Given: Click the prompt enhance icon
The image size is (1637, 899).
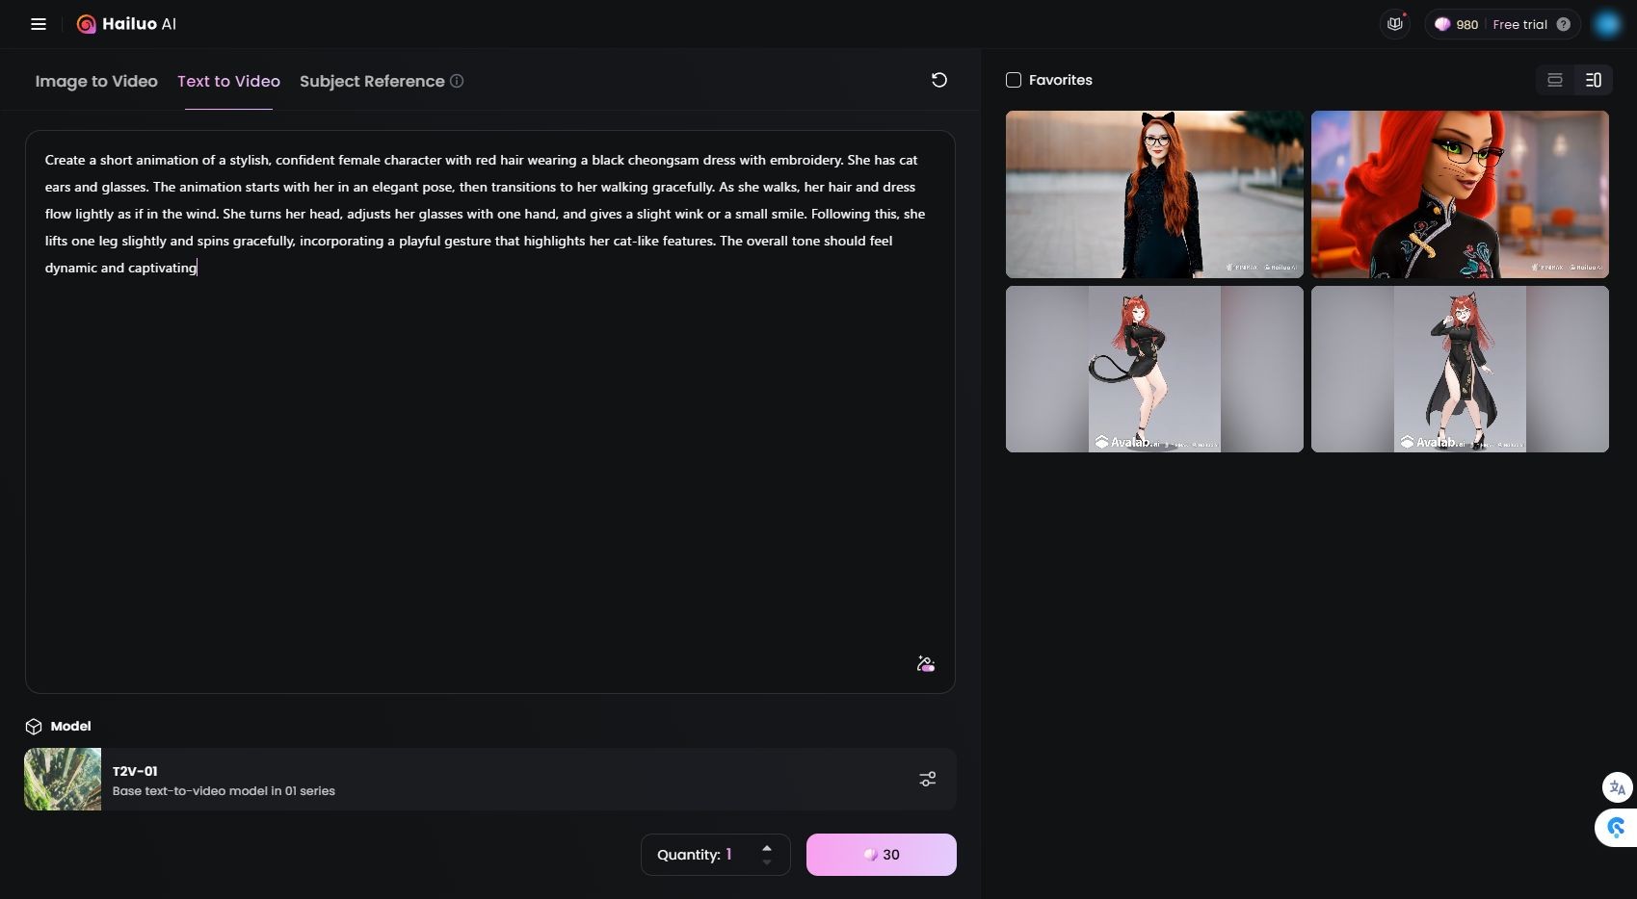Looking at the screenshot, I should coord(926,664).
